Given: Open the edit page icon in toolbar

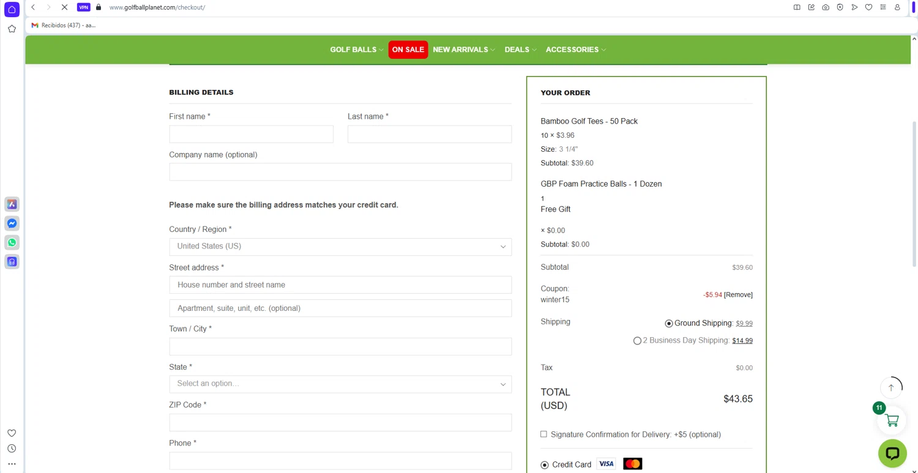Looking at the screenshot, I should click(812, 7).
